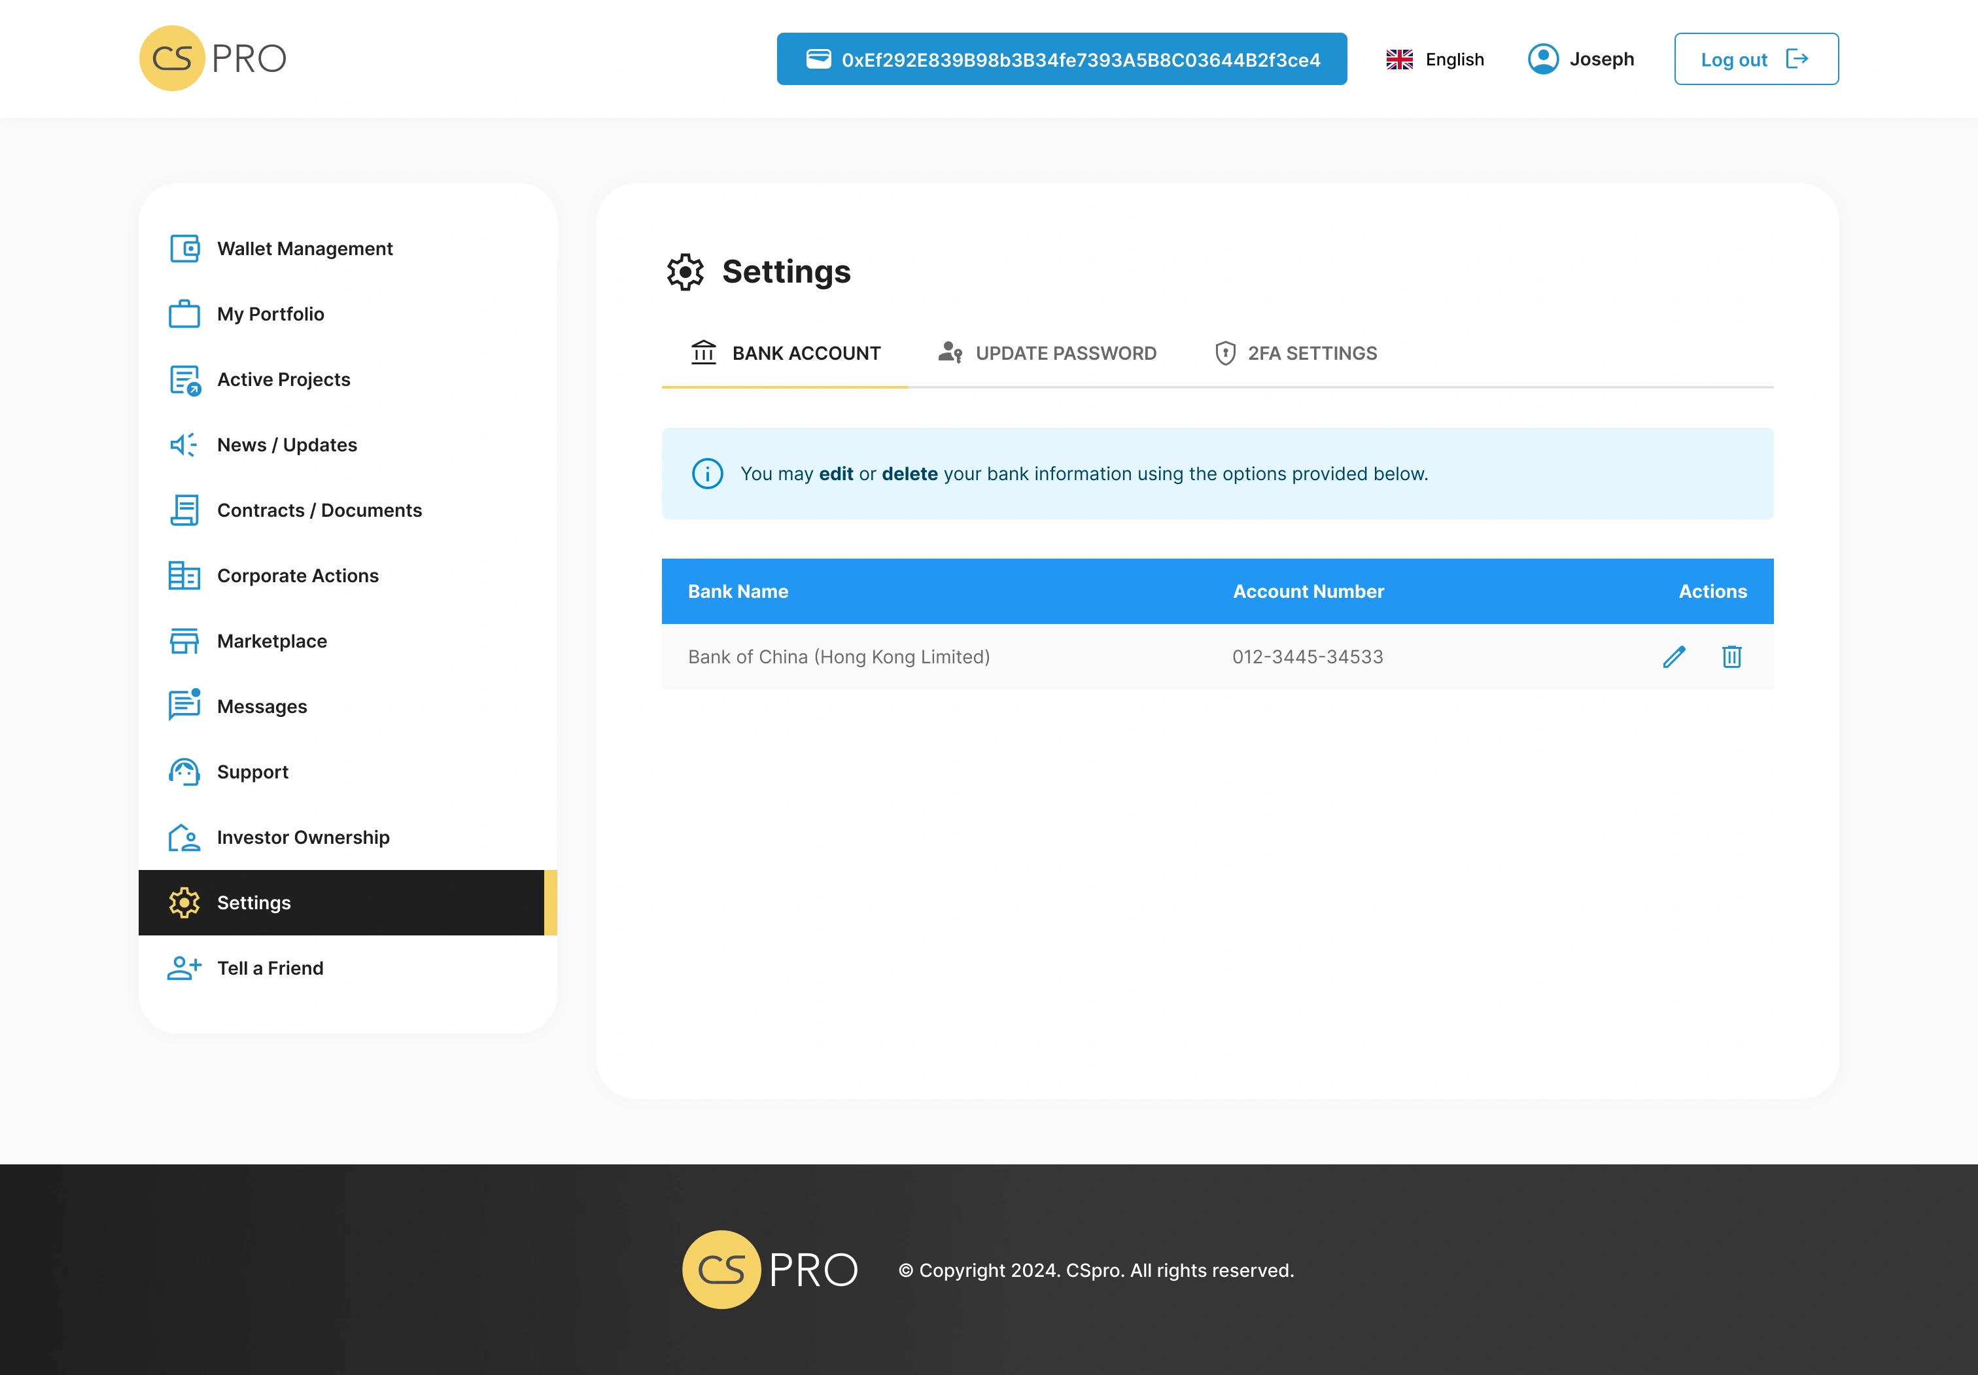Click the Marketplace storefront icon

click(x=184, y=641)
